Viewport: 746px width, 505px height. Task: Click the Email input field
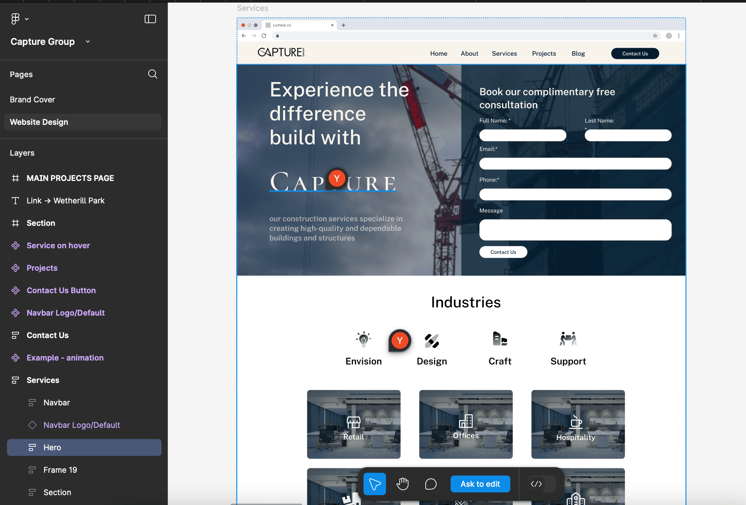575,164
